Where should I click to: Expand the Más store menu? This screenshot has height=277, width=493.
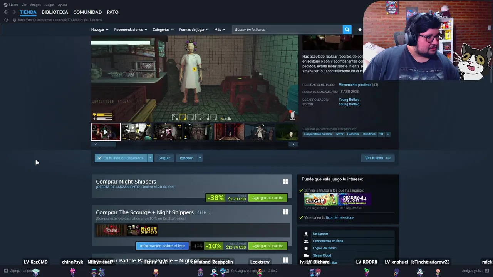click(x=220, y=30)
